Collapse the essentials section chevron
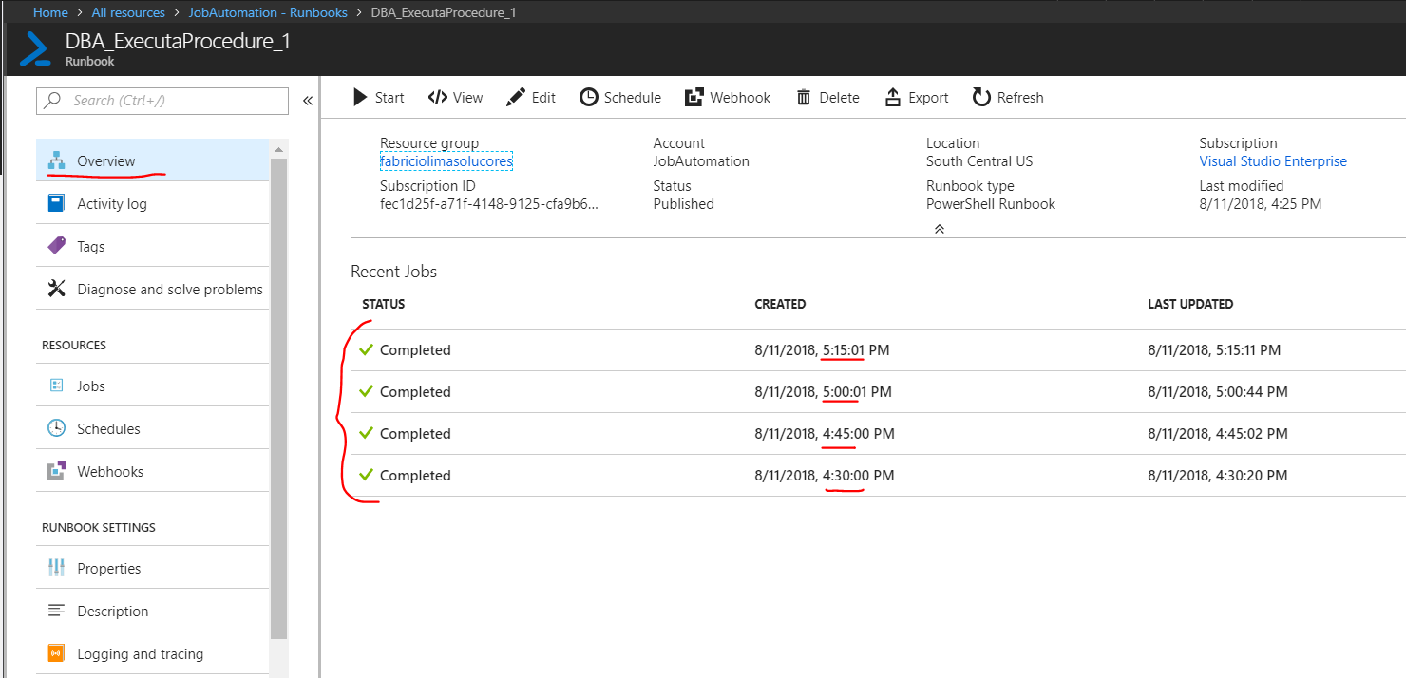This screenshot has height=678, width=1406. coord(939,229)
